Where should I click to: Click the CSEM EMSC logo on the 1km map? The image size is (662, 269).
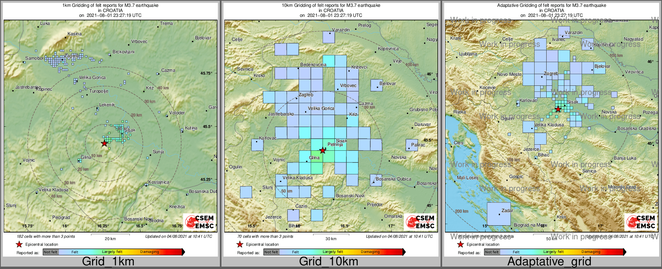200,222
